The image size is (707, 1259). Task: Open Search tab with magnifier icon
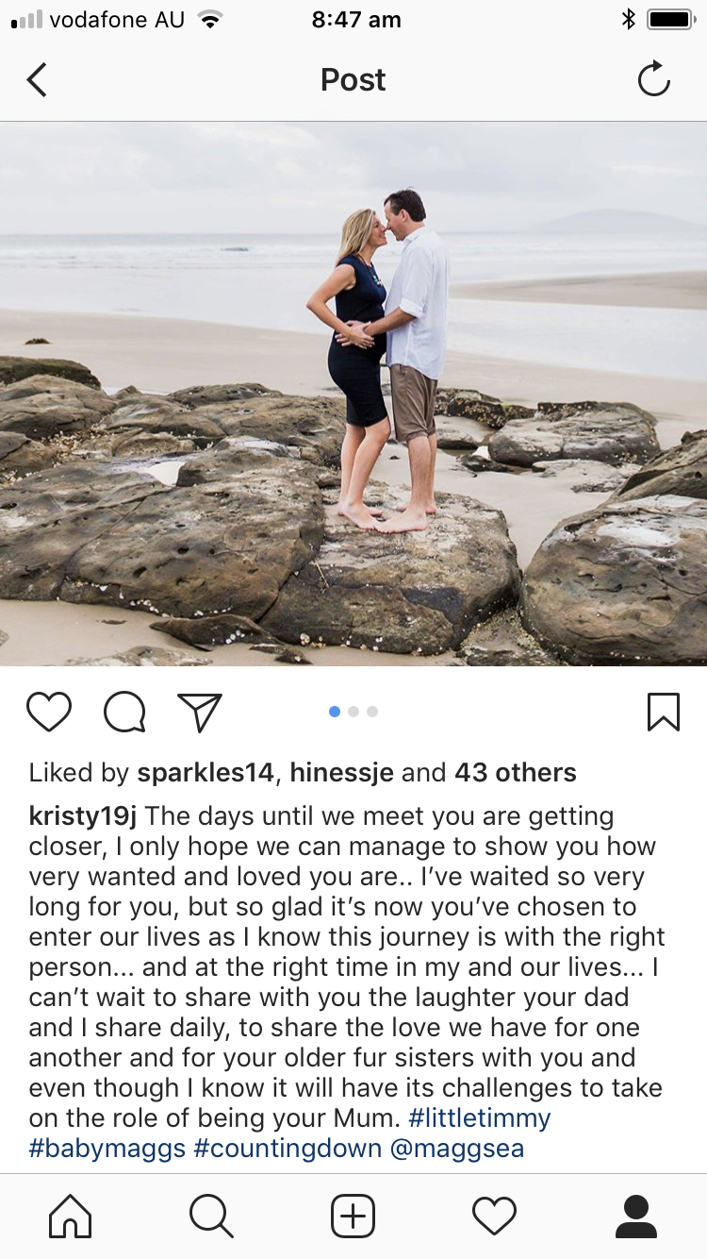tap(211, 1216)
